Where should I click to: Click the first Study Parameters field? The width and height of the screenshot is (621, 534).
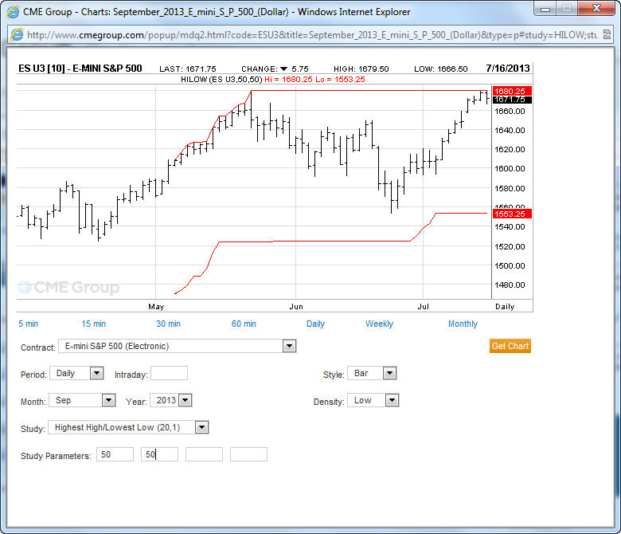115,454
